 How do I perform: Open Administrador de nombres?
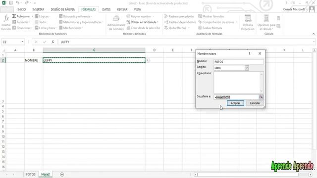116,23
